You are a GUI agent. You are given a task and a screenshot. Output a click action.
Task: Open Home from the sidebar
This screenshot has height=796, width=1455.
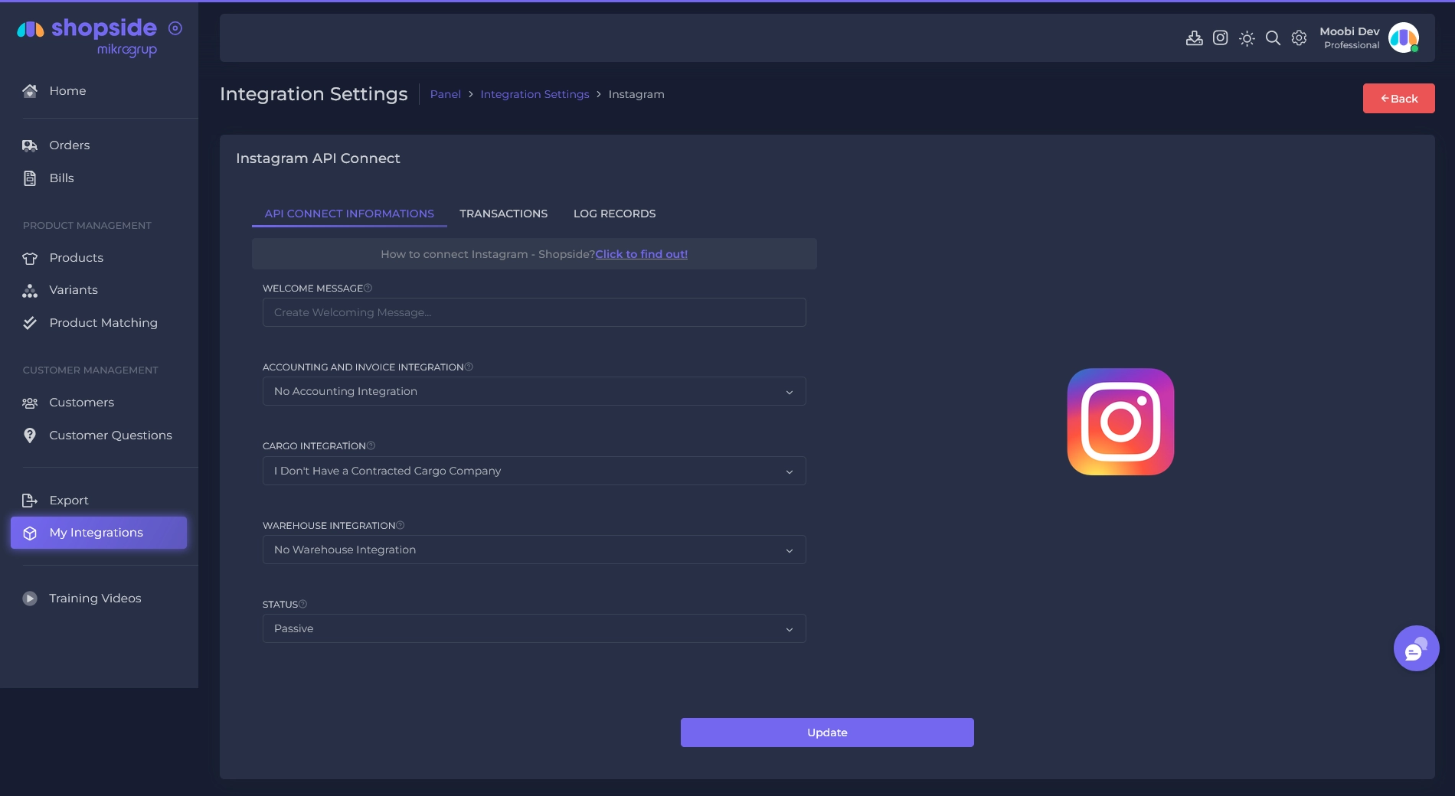coord(67,91)
